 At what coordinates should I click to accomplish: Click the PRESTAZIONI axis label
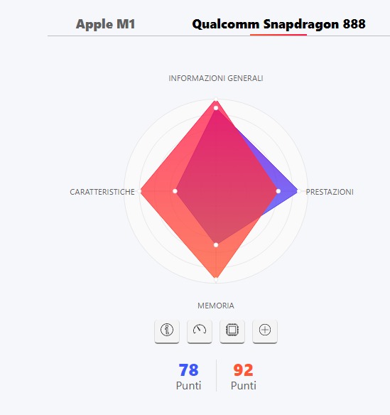point(330,192)
